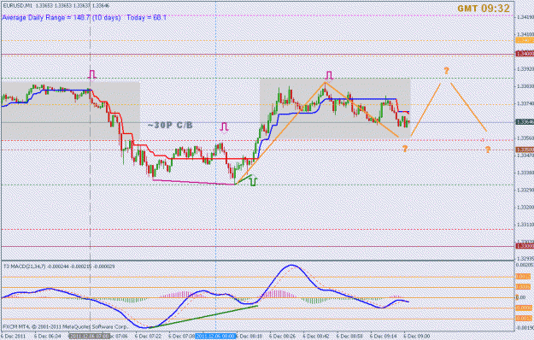Click the 6 Dec 08:26 time axis label
The width and height of the screenshot is (534, 340).
click(282, 337)
